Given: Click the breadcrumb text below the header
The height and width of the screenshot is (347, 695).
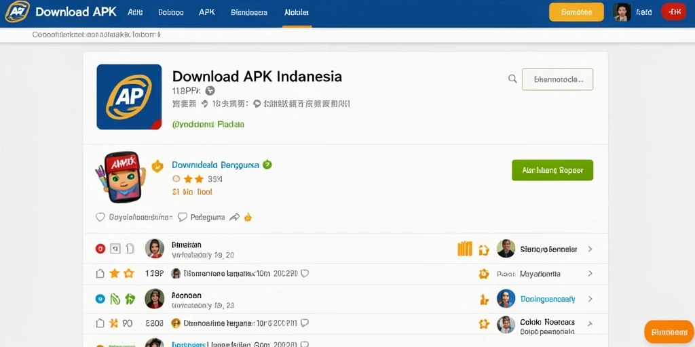Looking at the screenshot, I should click(x=96, y=34).
